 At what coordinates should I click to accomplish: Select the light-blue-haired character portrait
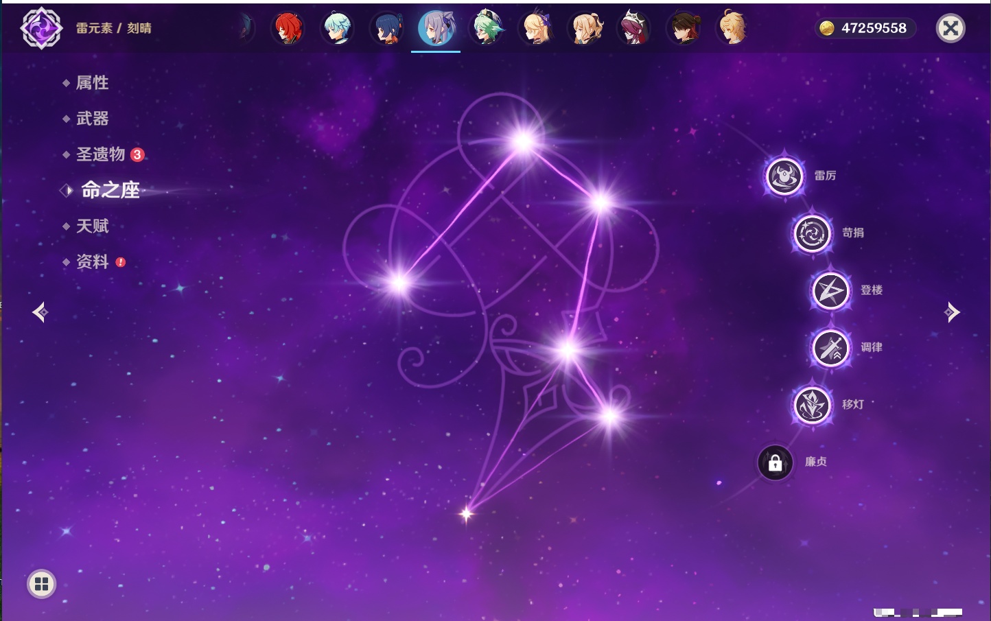click(338, 28)
